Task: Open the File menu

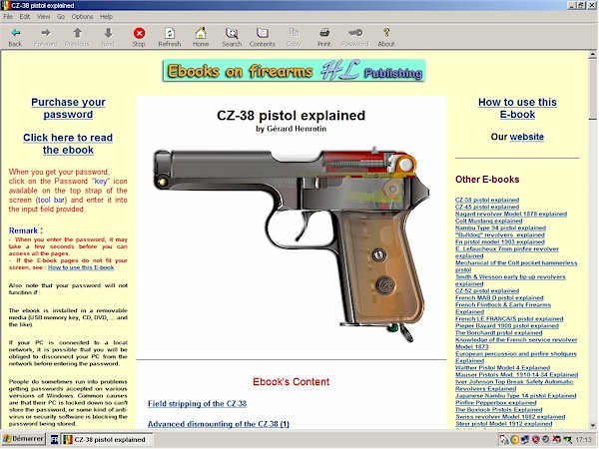Action: point(8,16)
